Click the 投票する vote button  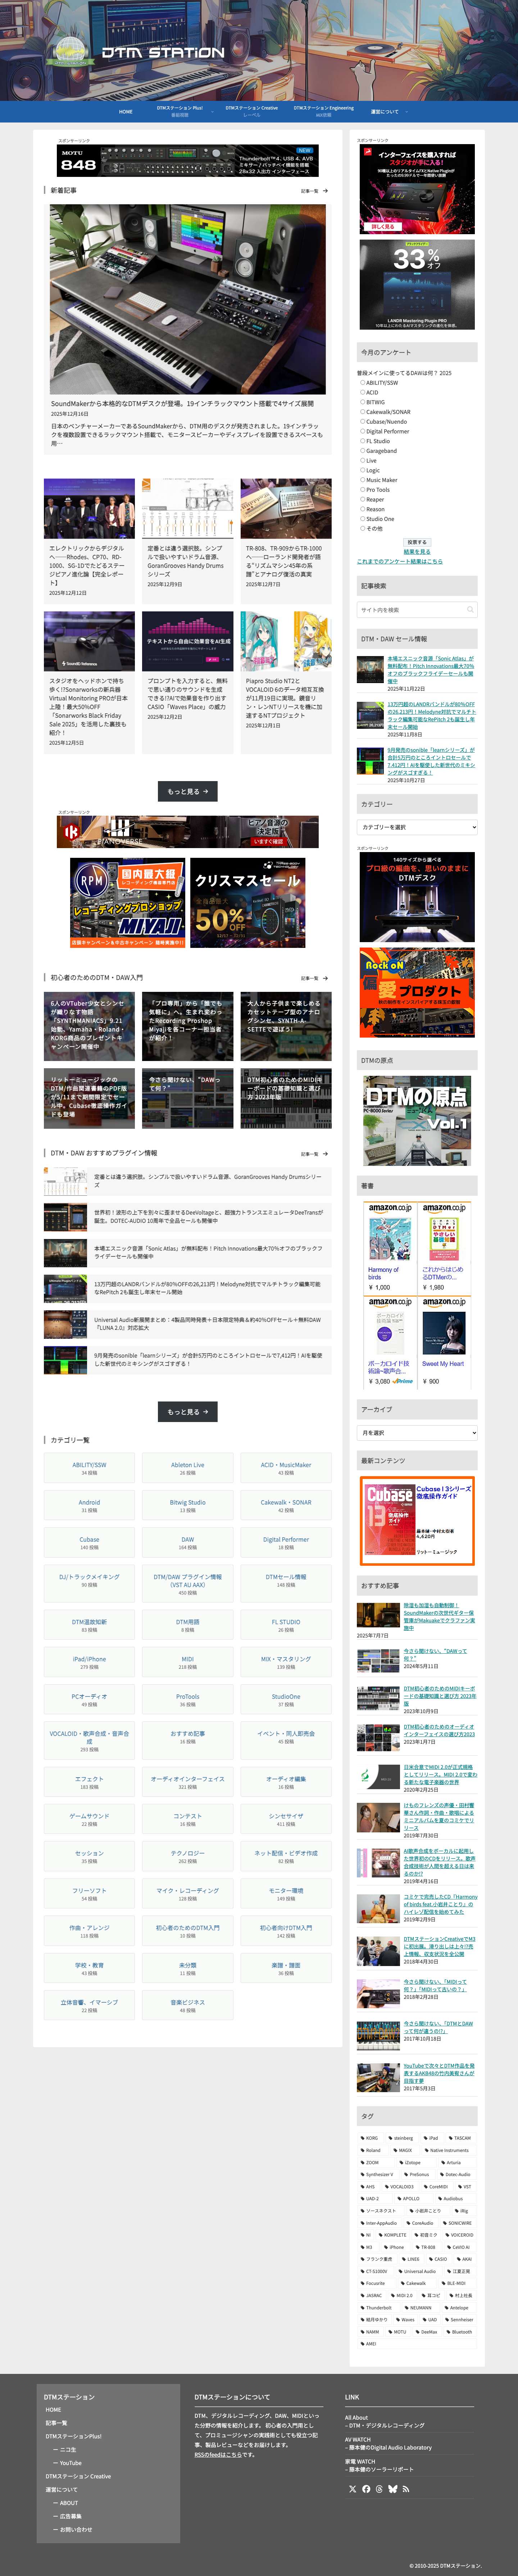click(417, 542)
